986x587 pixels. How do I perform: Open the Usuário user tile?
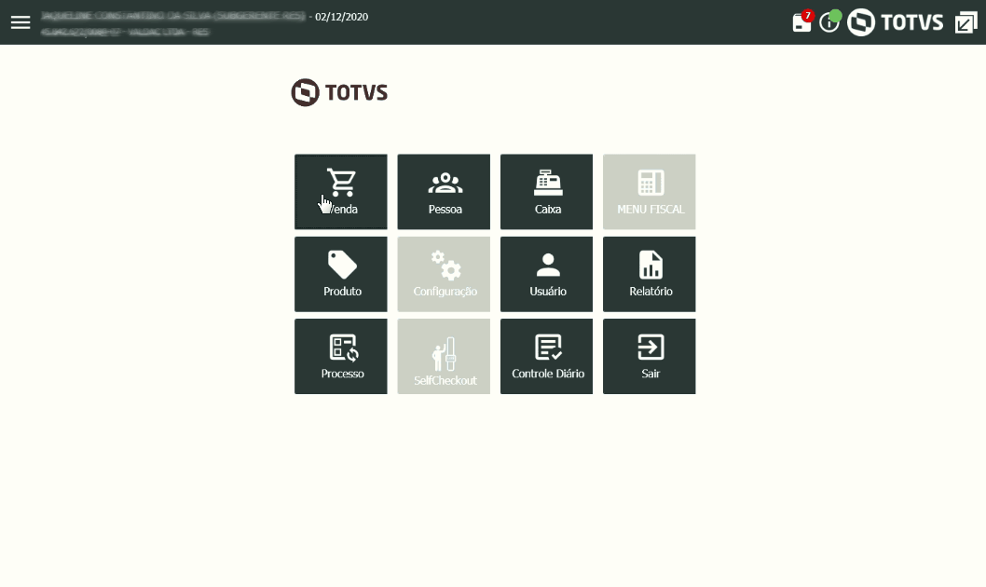point(546,274)
